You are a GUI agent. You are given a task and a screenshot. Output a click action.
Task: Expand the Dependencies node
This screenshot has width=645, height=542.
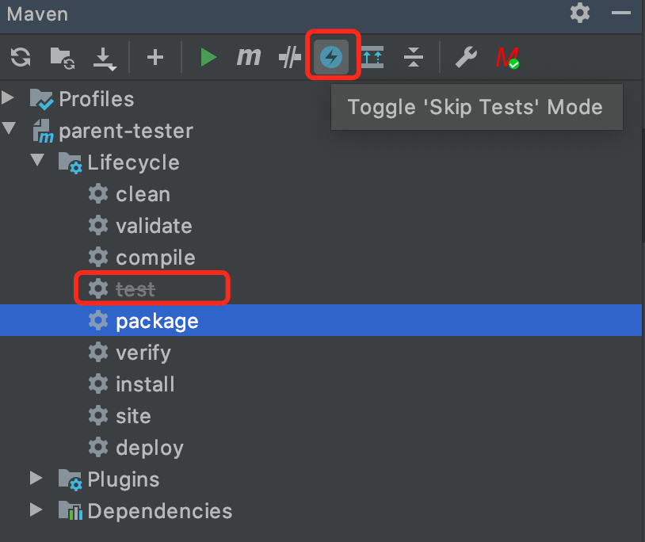point(35,510)
